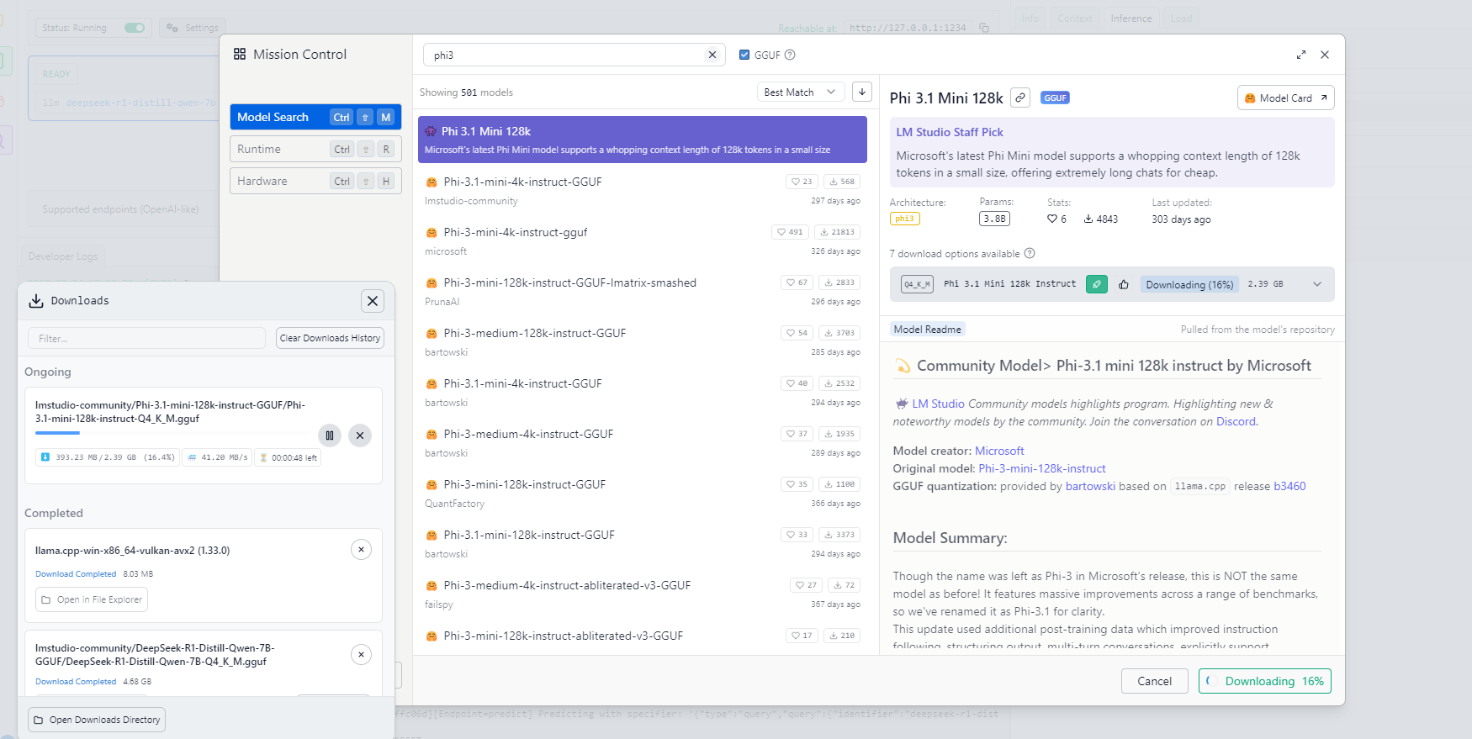Open Developer Logs tab in background
1472x739 pixels.
[63, 256]
